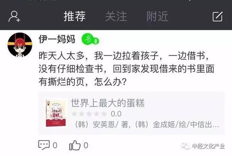
Task: Switch to the 附近 tab
Action: 157,16
